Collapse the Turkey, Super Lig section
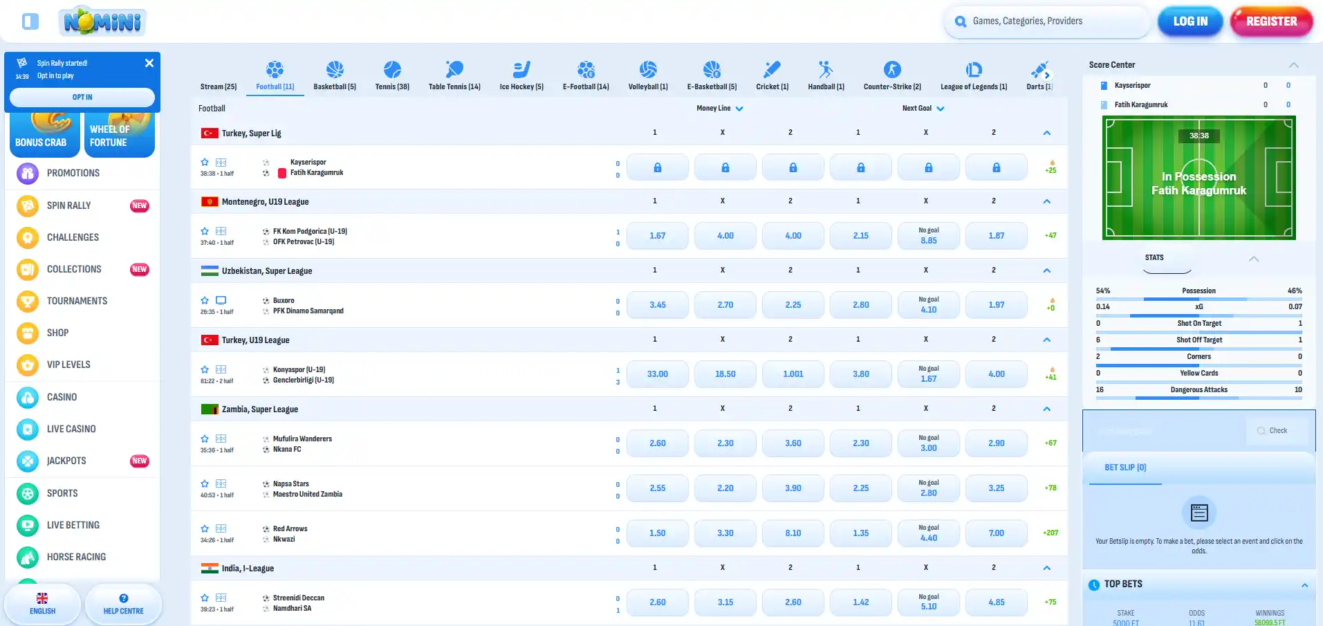 pos(1047,133)
